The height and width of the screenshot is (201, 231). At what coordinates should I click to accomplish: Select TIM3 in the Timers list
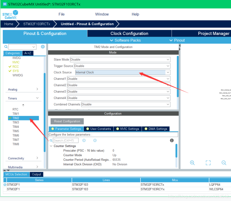pyautogui.click(x=16, y=122)
